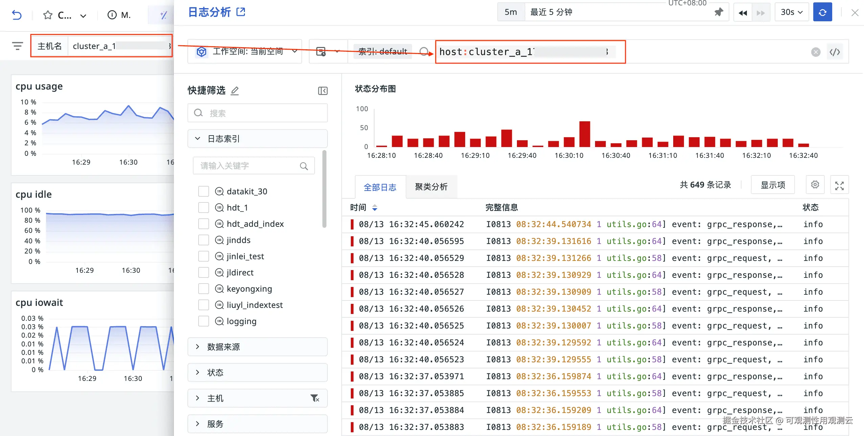Click the rewind time range arrow

tap(743, 13)
